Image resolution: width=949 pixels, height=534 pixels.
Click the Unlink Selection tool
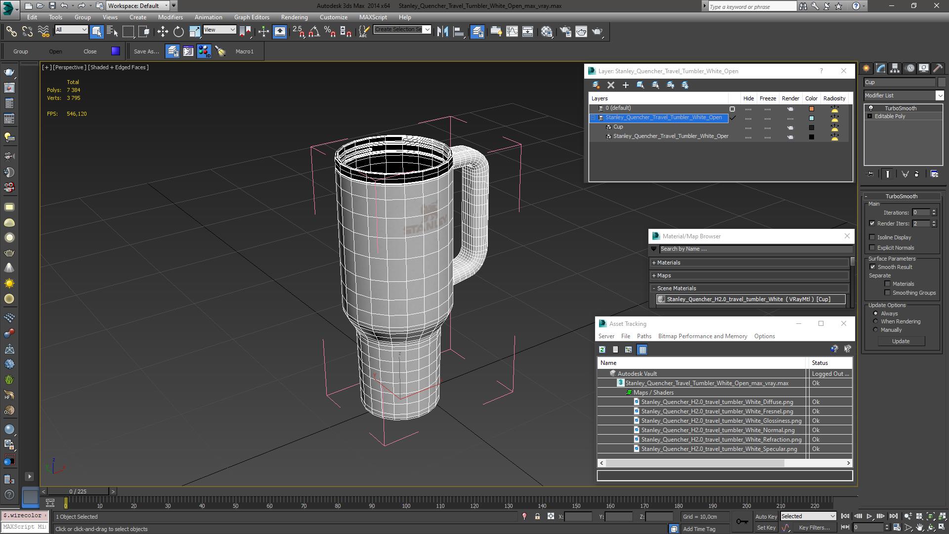(x=27, y=32)
